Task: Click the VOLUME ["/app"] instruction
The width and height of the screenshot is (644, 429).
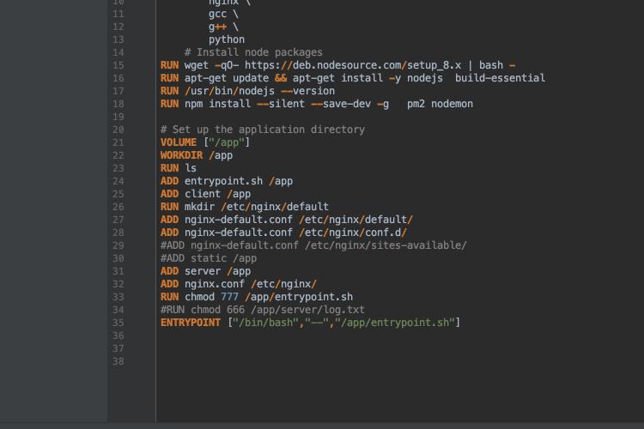Action: tap(205, 142)
